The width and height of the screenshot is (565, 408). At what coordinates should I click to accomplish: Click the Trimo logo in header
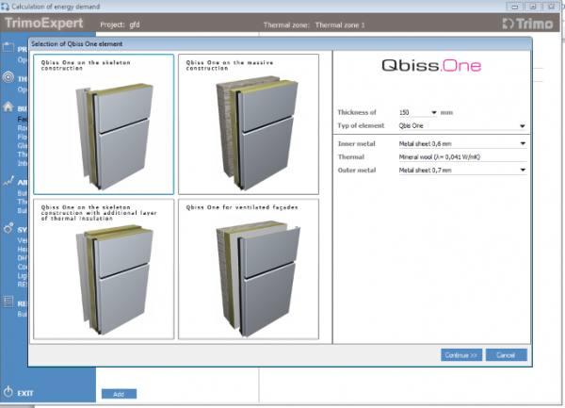coord(527,24)
